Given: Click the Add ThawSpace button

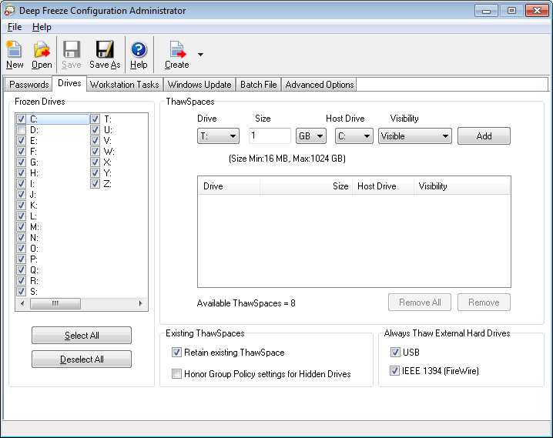Looking at the screenshot, I should pyautogui.click(x=484, y=136).
